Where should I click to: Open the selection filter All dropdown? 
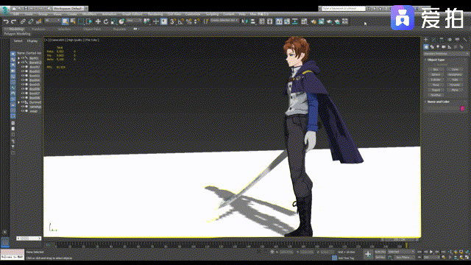(x=52, y=21)
